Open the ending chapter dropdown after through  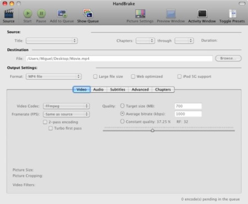(184, 41)
